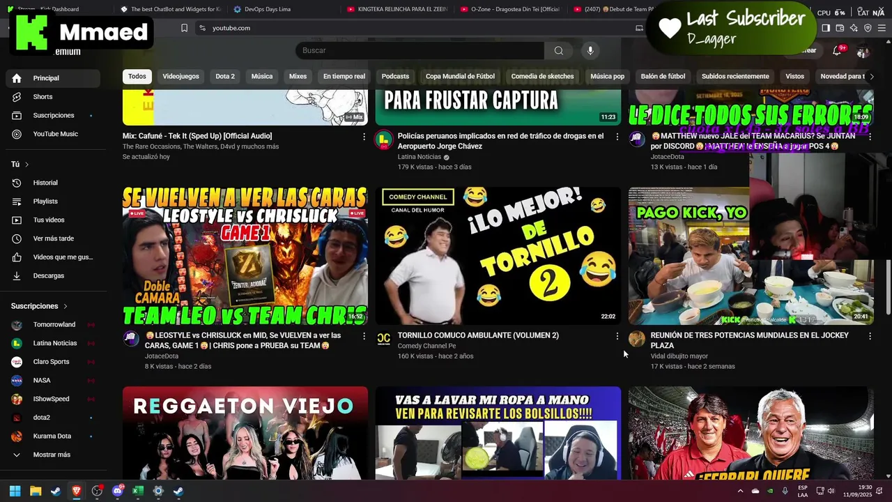Click Comedy Channel Pe avatar icon
This screenshot has height=502, width=892.
pyautogui.click(x=383, y=339)
